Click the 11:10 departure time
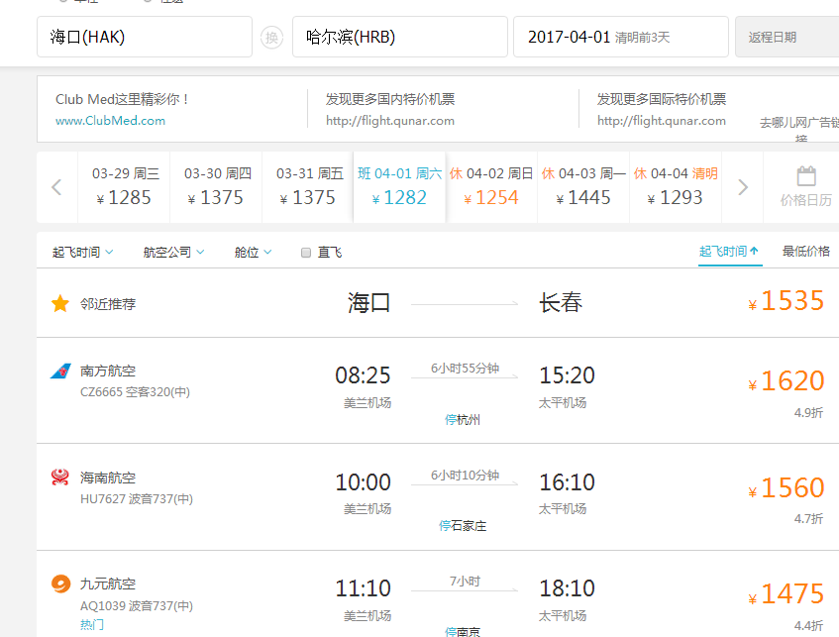The width and height of the screenshot is (839, 637). 363,588
